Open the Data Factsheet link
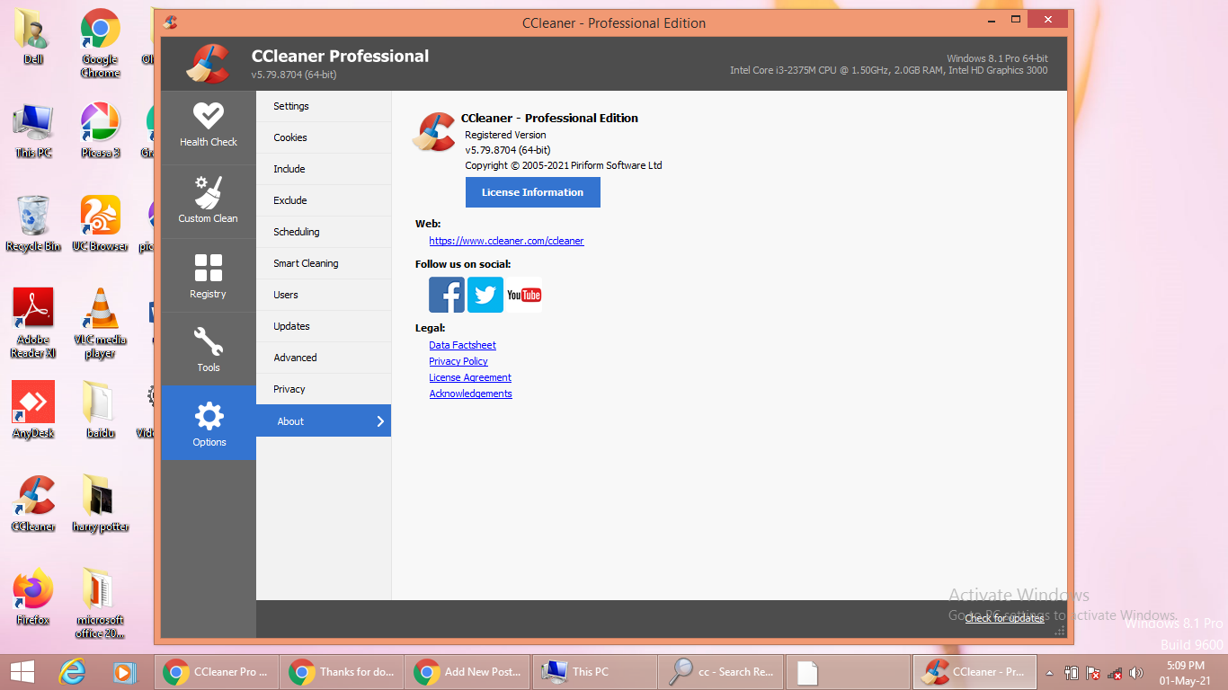1228x690 pixels. click(x=462, y=345)
